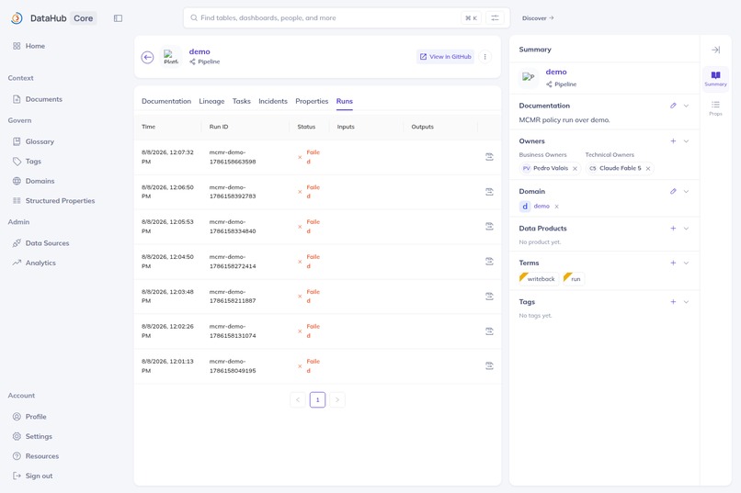Click the Status column header
This screenshot has height=493, width=741.
[x=306, y=127]
